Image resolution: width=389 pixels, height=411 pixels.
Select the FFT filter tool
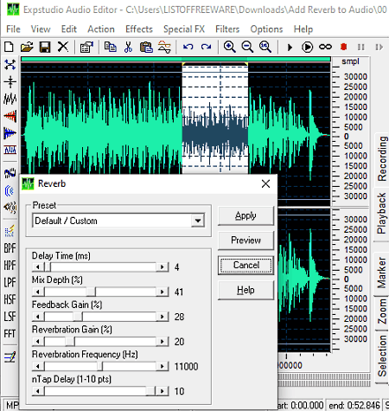click(x=10, y=334)
